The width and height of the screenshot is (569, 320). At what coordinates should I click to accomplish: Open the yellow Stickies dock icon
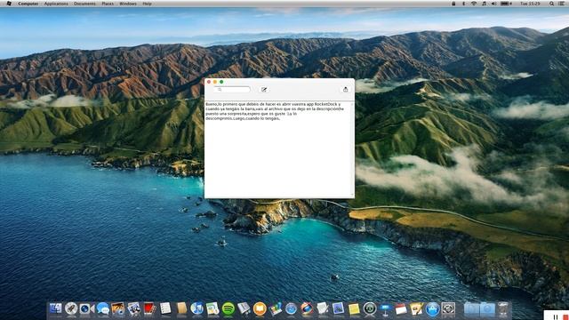click(x=354, y=308)
